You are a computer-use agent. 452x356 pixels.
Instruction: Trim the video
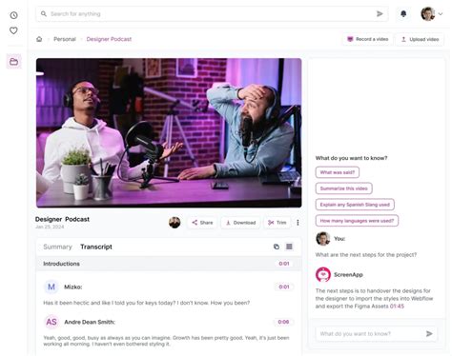(x=277, y=223)
